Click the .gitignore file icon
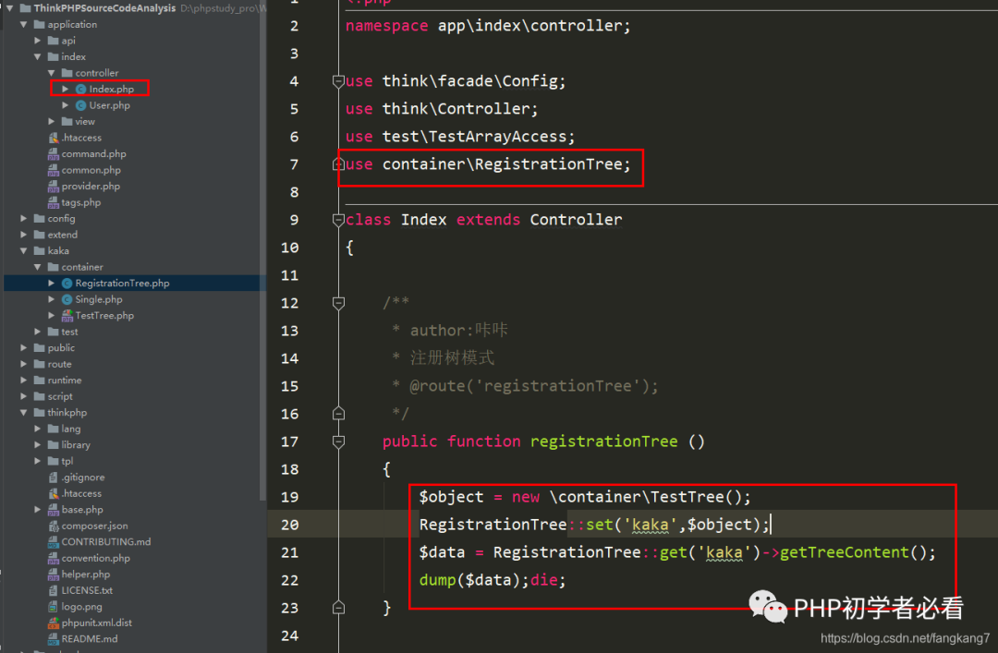This screenshot has width=998, height=653. pos(54,478)
